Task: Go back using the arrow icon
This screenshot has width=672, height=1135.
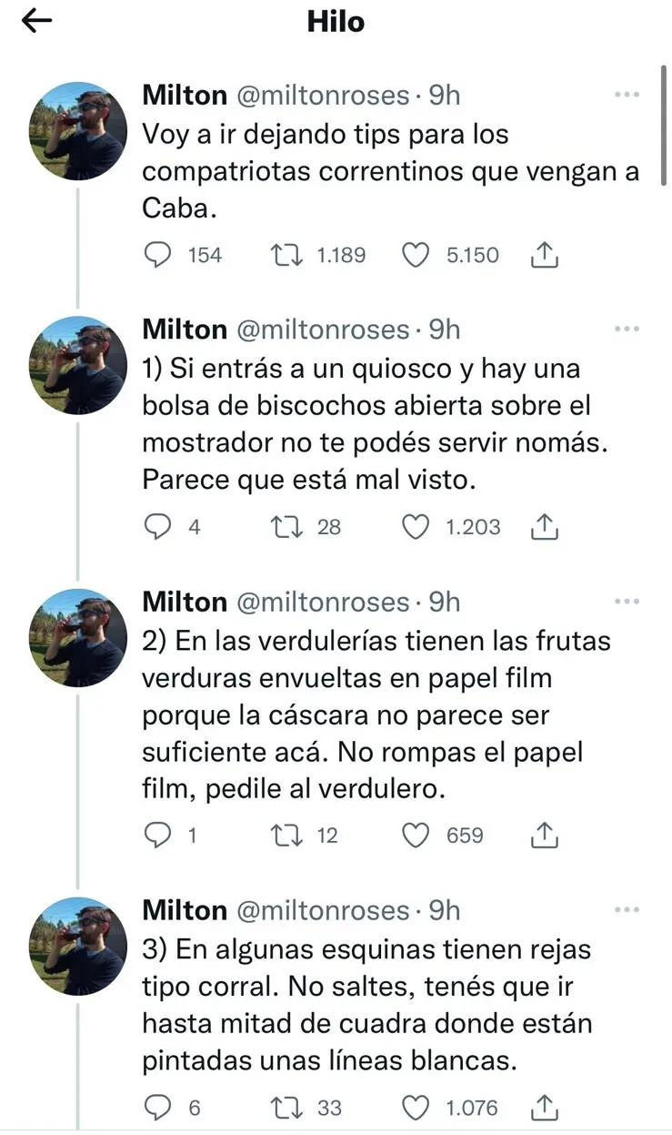Action: (37, 23)
